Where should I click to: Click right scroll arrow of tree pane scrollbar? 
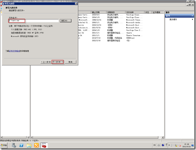pos(28,137)
